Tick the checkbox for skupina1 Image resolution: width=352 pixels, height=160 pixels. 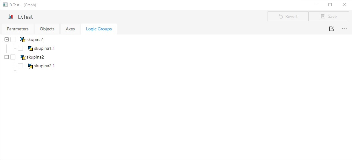coord(13,39)
